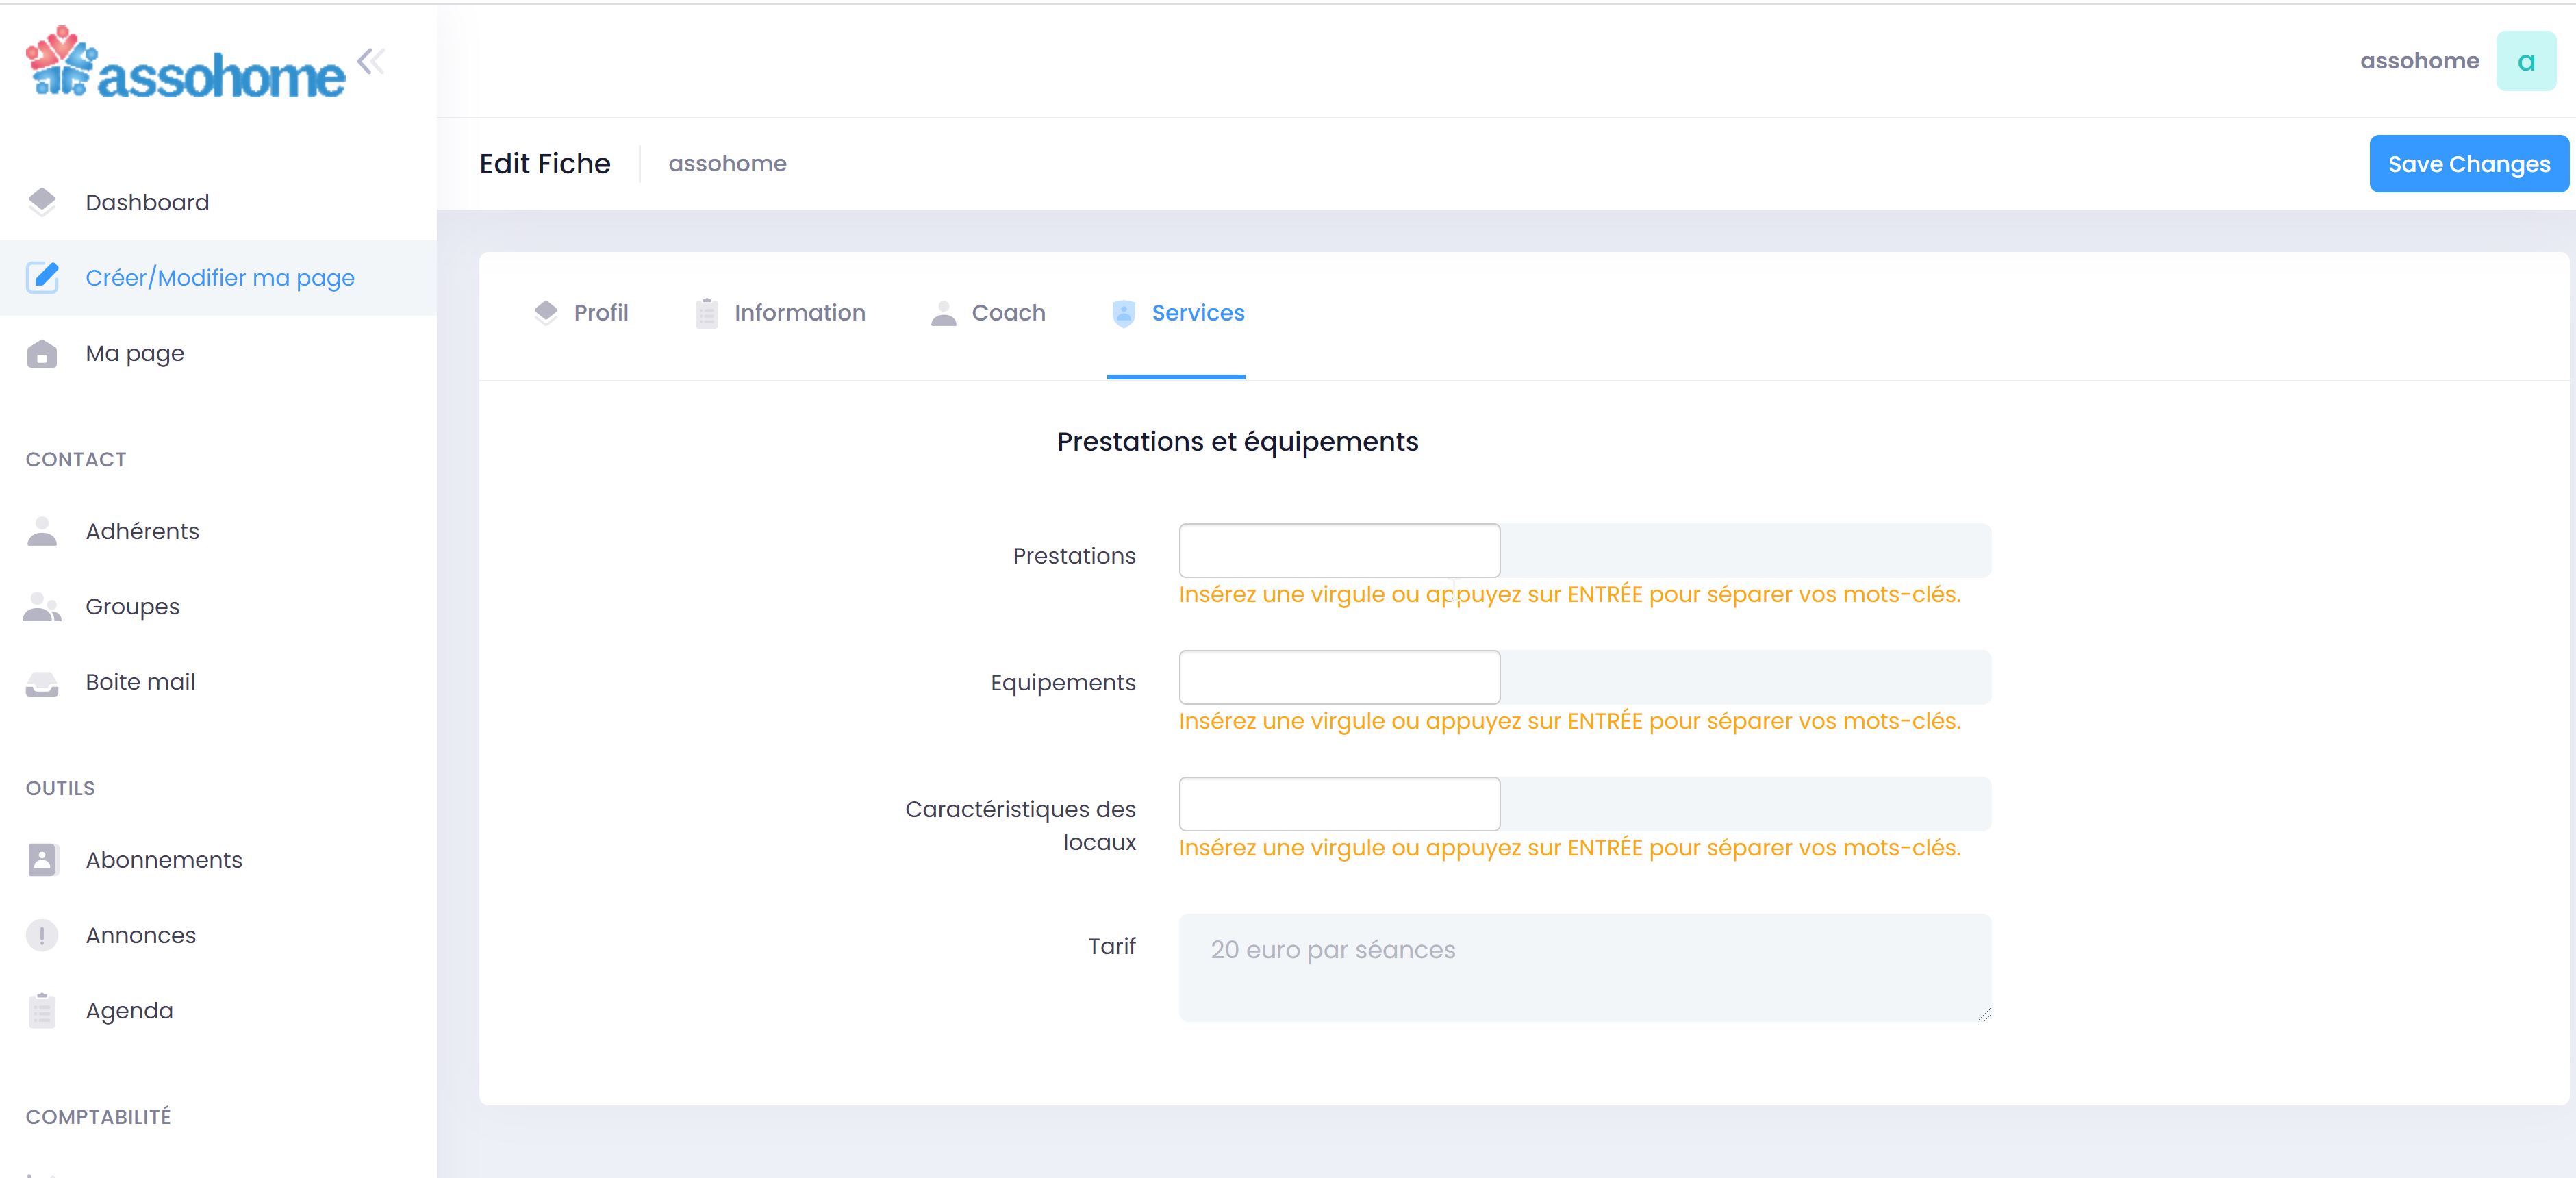Click the Boite mail inbox icon

(x=42, y=682)
